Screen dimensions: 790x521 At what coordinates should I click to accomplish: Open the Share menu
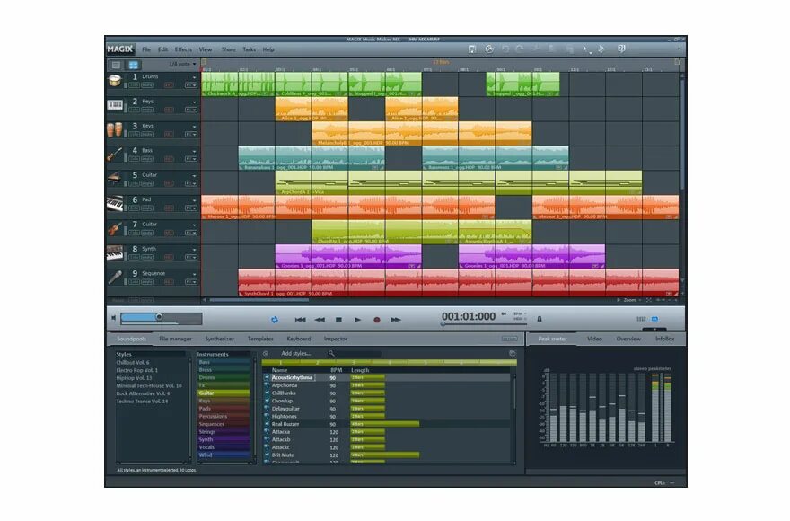pyautogui.click(x=229, y=49)
